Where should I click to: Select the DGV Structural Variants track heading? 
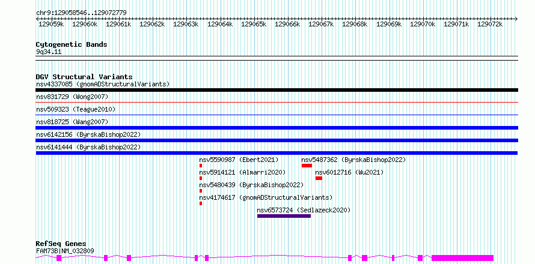tap(84, 77)
